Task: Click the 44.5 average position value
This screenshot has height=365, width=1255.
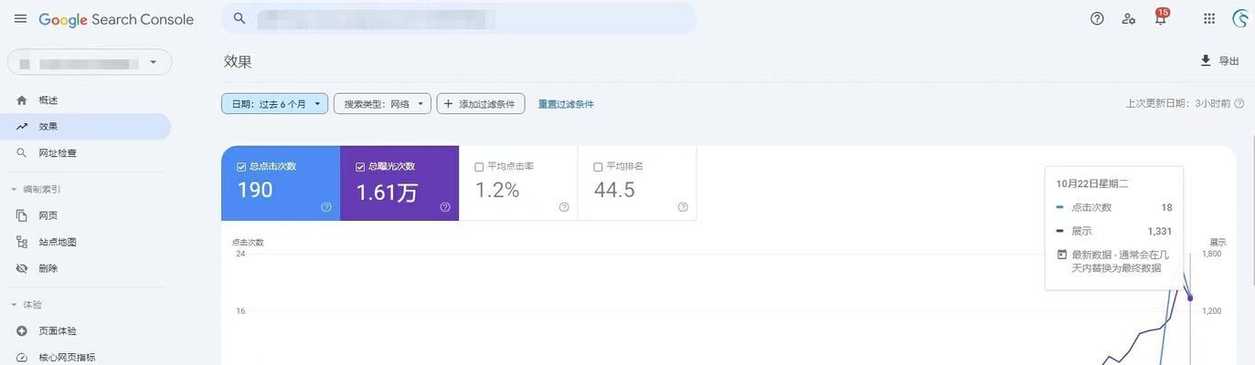Action: (x=614, y=191)
